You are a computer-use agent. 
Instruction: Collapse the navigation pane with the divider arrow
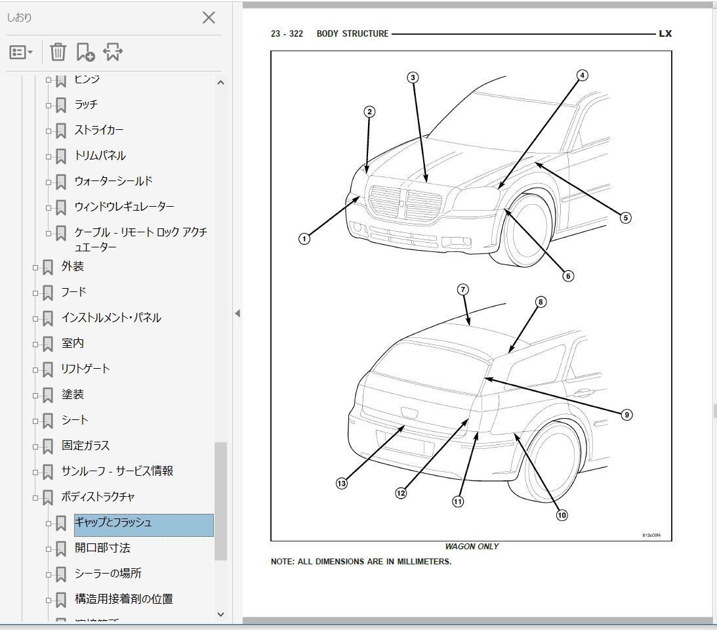237,314
